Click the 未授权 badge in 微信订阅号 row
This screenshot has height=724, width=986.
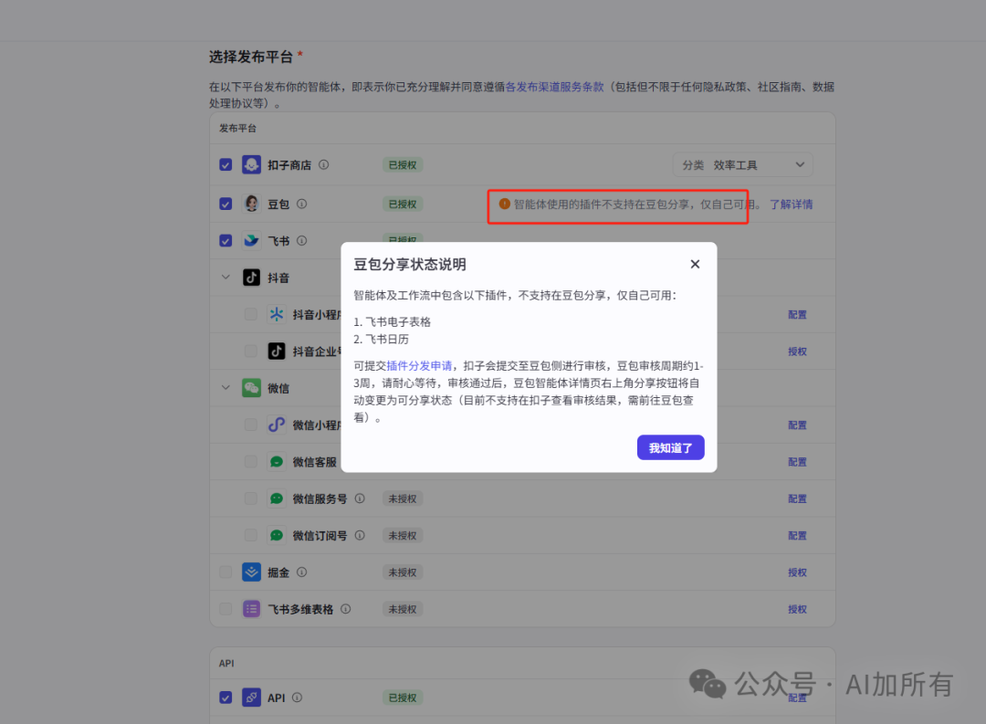tap(403, 535)
